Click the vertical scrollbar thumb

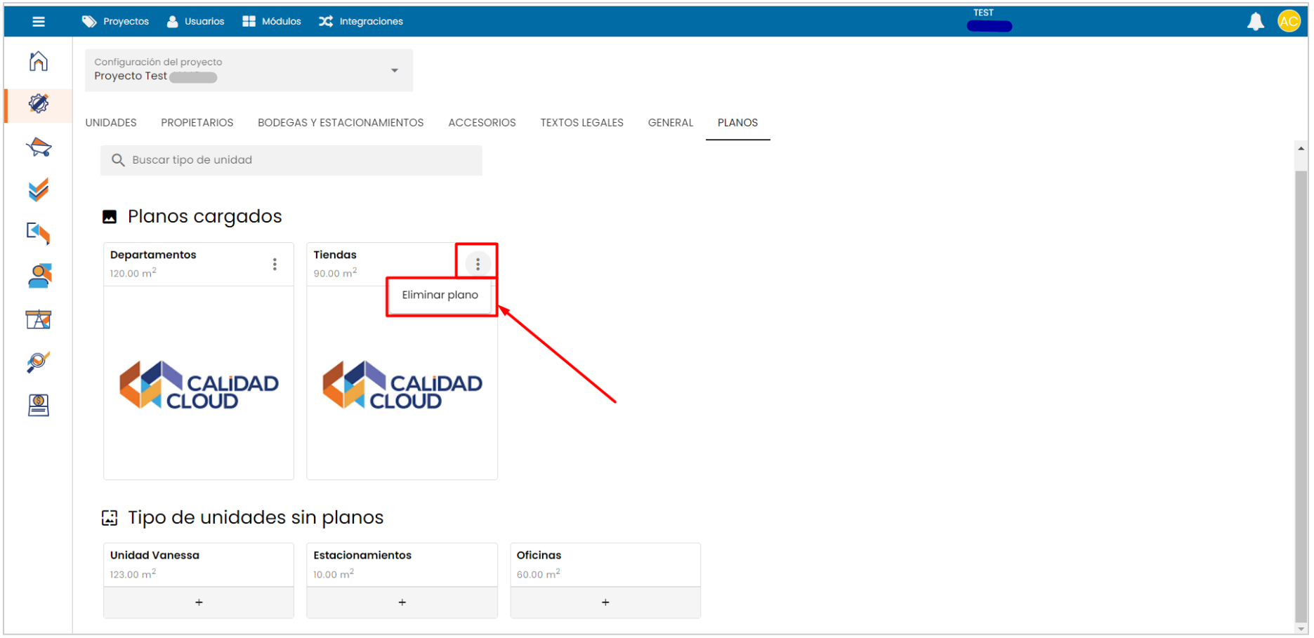pos(1301,395)
